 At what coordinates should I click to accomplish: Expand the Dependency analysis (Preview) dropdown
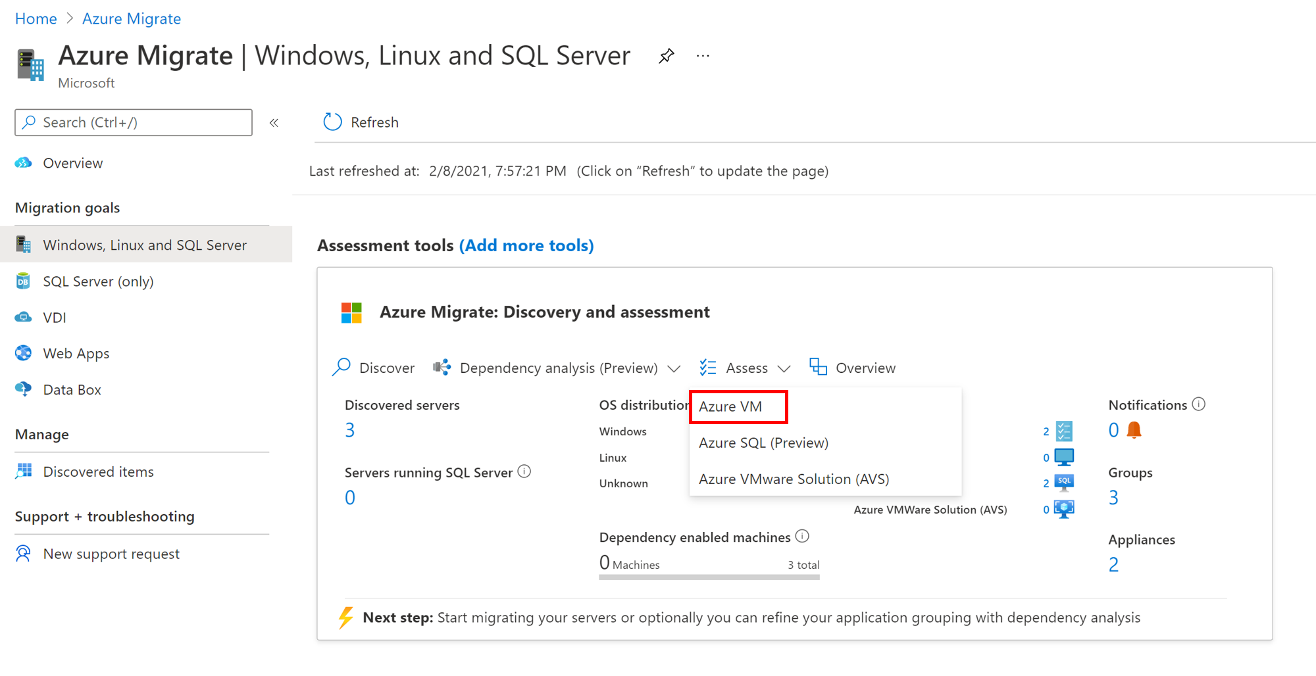click(x=674, y=368)
